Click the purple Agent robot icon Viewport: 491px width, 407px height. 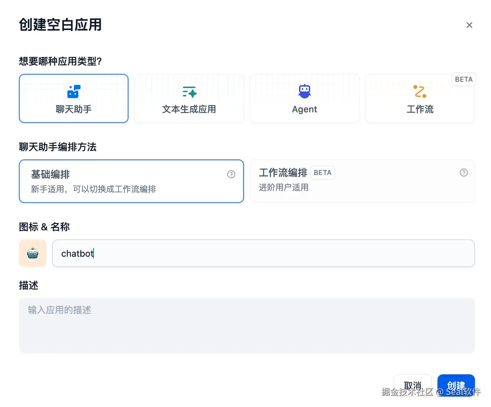(x=305, y=91)
